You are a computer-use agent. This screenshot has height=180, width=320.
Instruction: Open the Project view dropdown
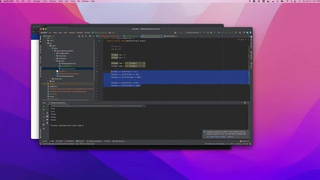click(x=49, y=36)
